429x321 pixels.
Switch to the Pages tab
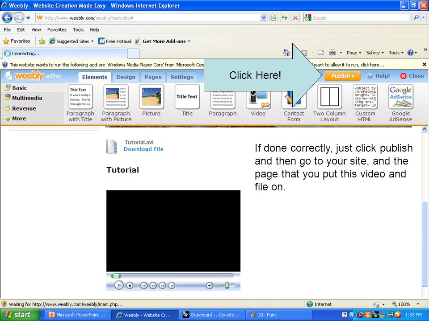coord(153,77)
